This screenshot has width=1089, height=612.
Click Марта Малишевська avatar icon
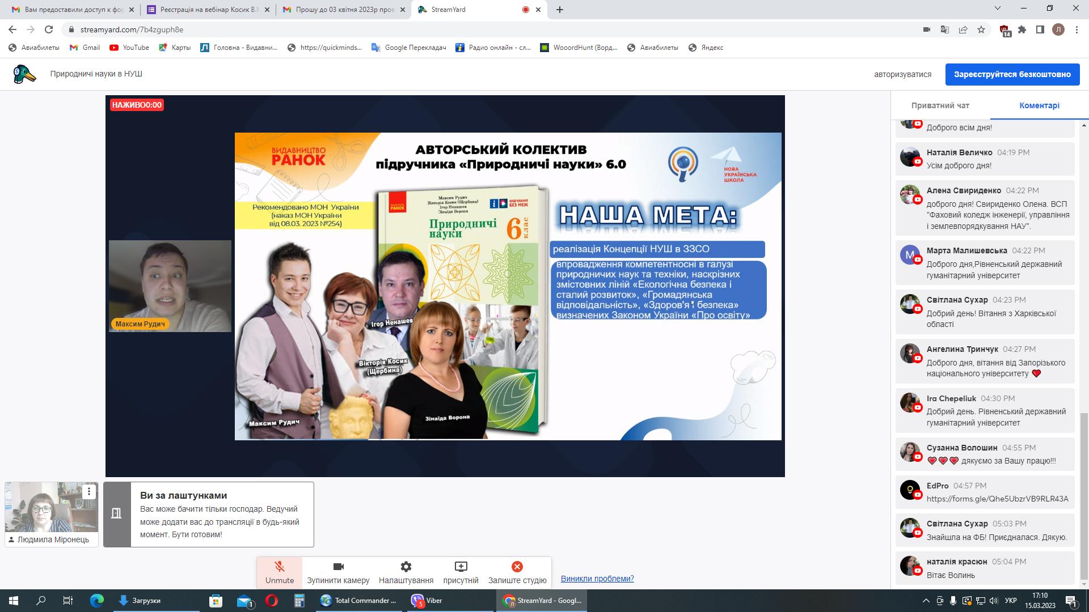910,254
